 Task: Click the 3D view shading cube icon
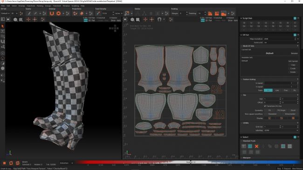15,19
